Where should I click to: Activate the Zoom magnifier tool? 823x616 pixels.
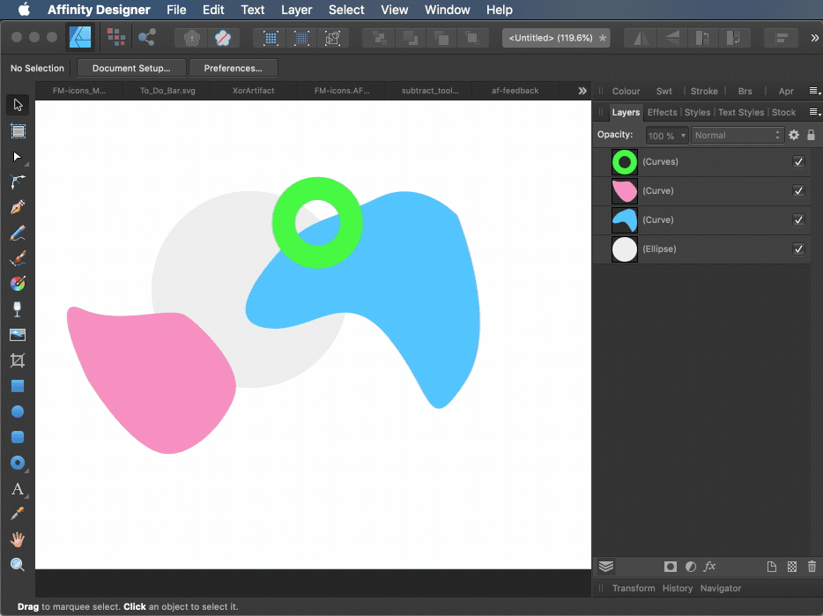18,565
